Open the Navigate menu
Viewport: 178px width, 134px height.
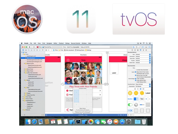point(49,43)
